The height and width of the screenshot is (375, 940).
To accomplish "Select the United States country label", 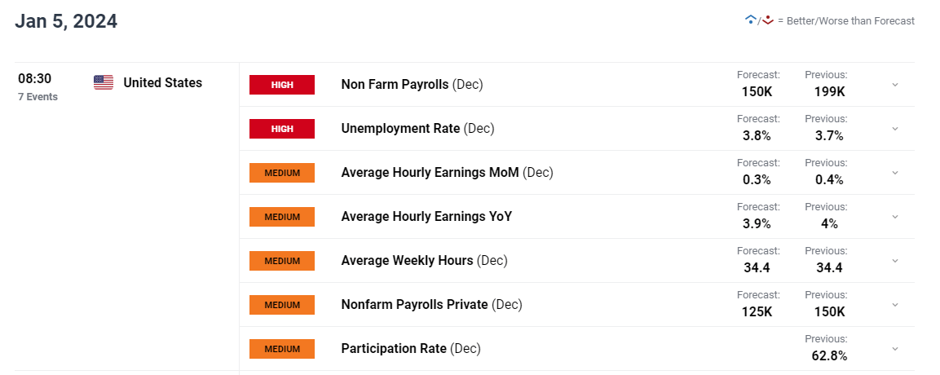I will 162,82.
